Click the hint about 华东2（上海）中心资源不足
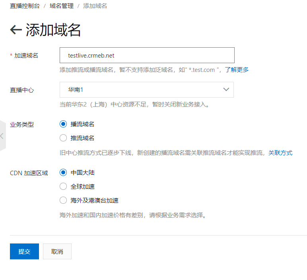This screenshot has height=280, width=307. (134, 104)
